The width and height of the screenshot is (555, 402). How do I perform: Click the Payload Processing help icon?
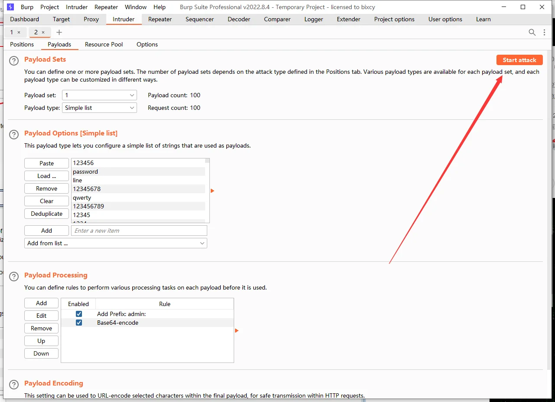click(14, 277)
